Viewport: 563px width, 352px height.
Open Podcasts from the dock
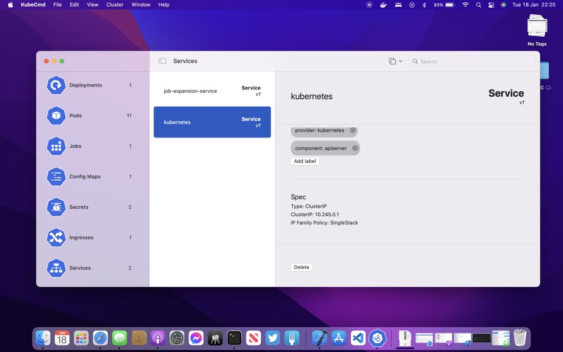coord(158,338)
